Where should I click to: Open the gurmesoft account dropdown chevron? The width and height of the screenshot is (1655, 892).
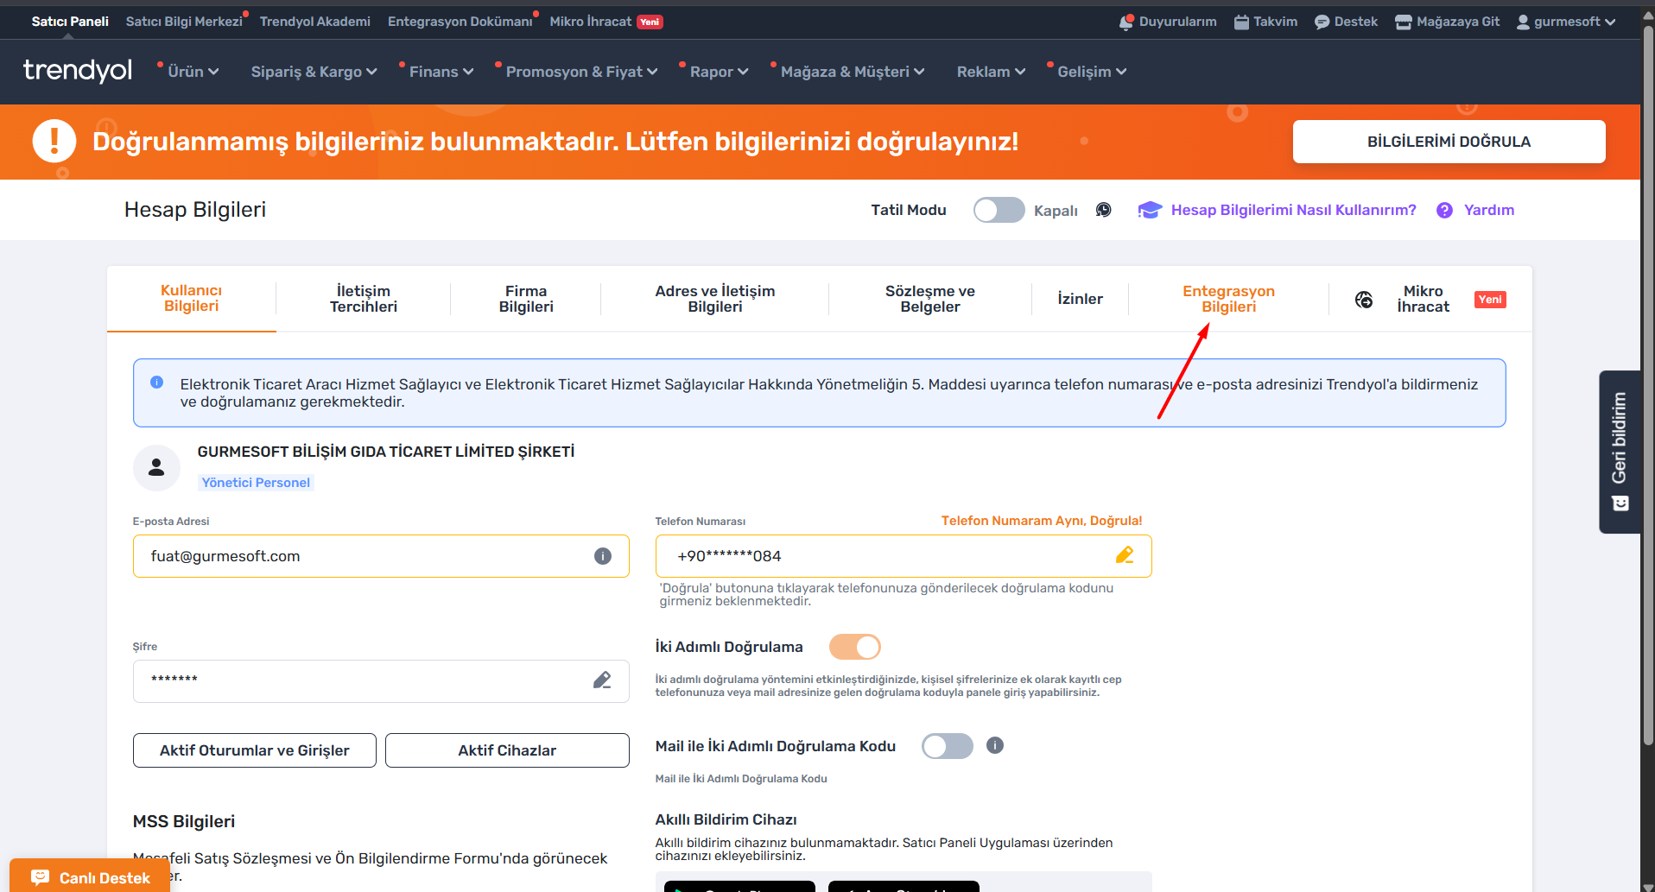click(1610, 22)
